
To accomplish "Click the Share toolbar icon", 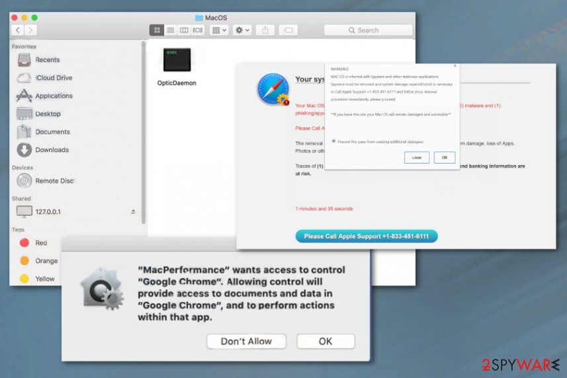I will coord(265,30).
